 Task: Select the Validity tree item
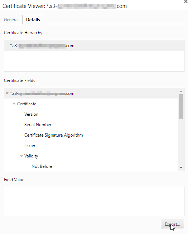[31, 156]
